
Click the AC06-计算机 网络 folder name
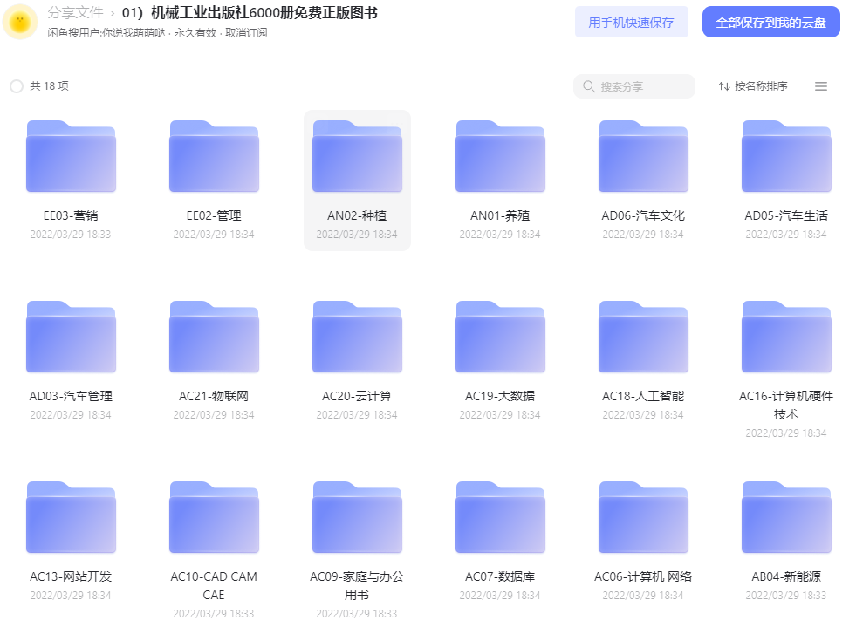point(643,576)
